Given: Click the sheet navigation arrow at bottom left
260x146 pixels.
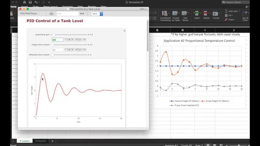Looking at the screenshot, I should coord(13,141).
